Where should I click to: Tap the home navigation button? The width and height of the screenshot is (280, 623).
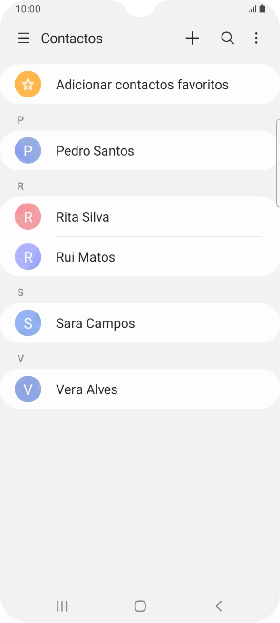(x=140, y=606)
